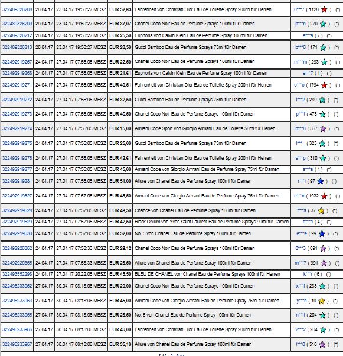Click the Chanel Coco Noir title priced EUR 46,50
This screenshot has width=343, height=356.
point(194,114)
